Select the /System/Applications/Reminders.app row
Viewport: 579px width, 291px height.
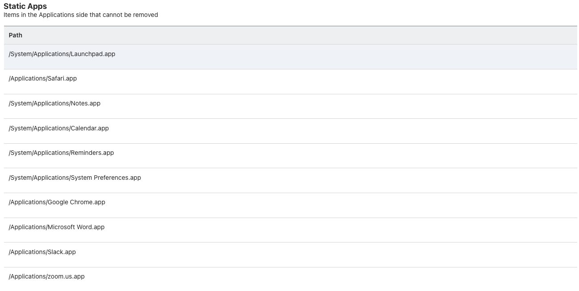(290, 156)
